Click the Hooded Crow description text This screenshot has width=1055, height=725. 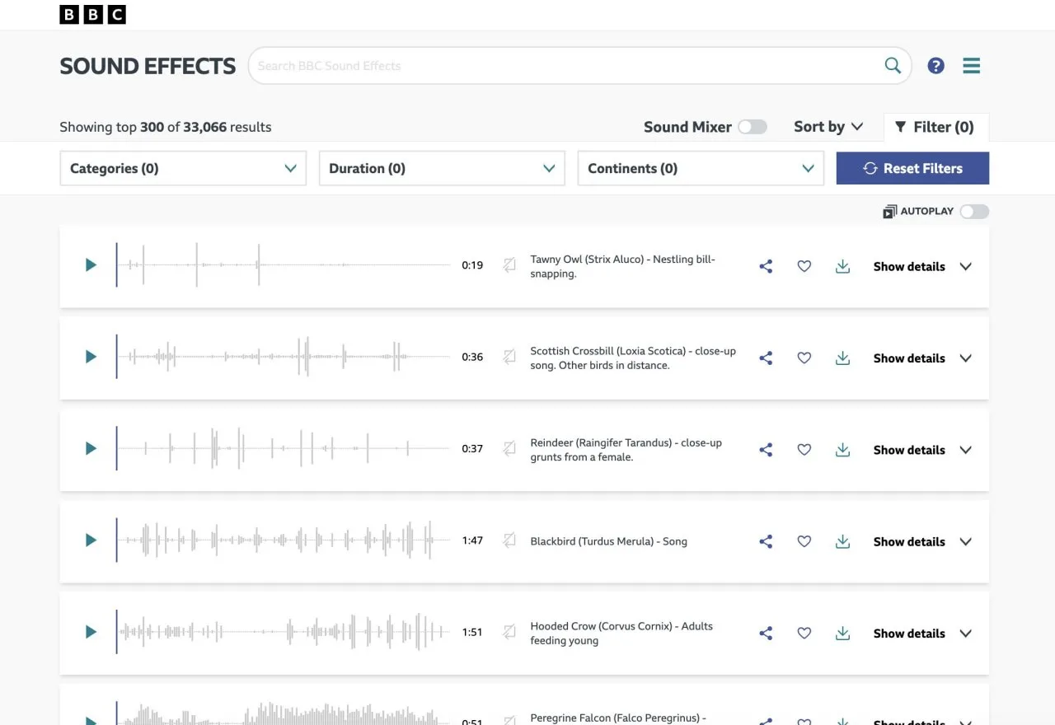click(x=621, y=633)
